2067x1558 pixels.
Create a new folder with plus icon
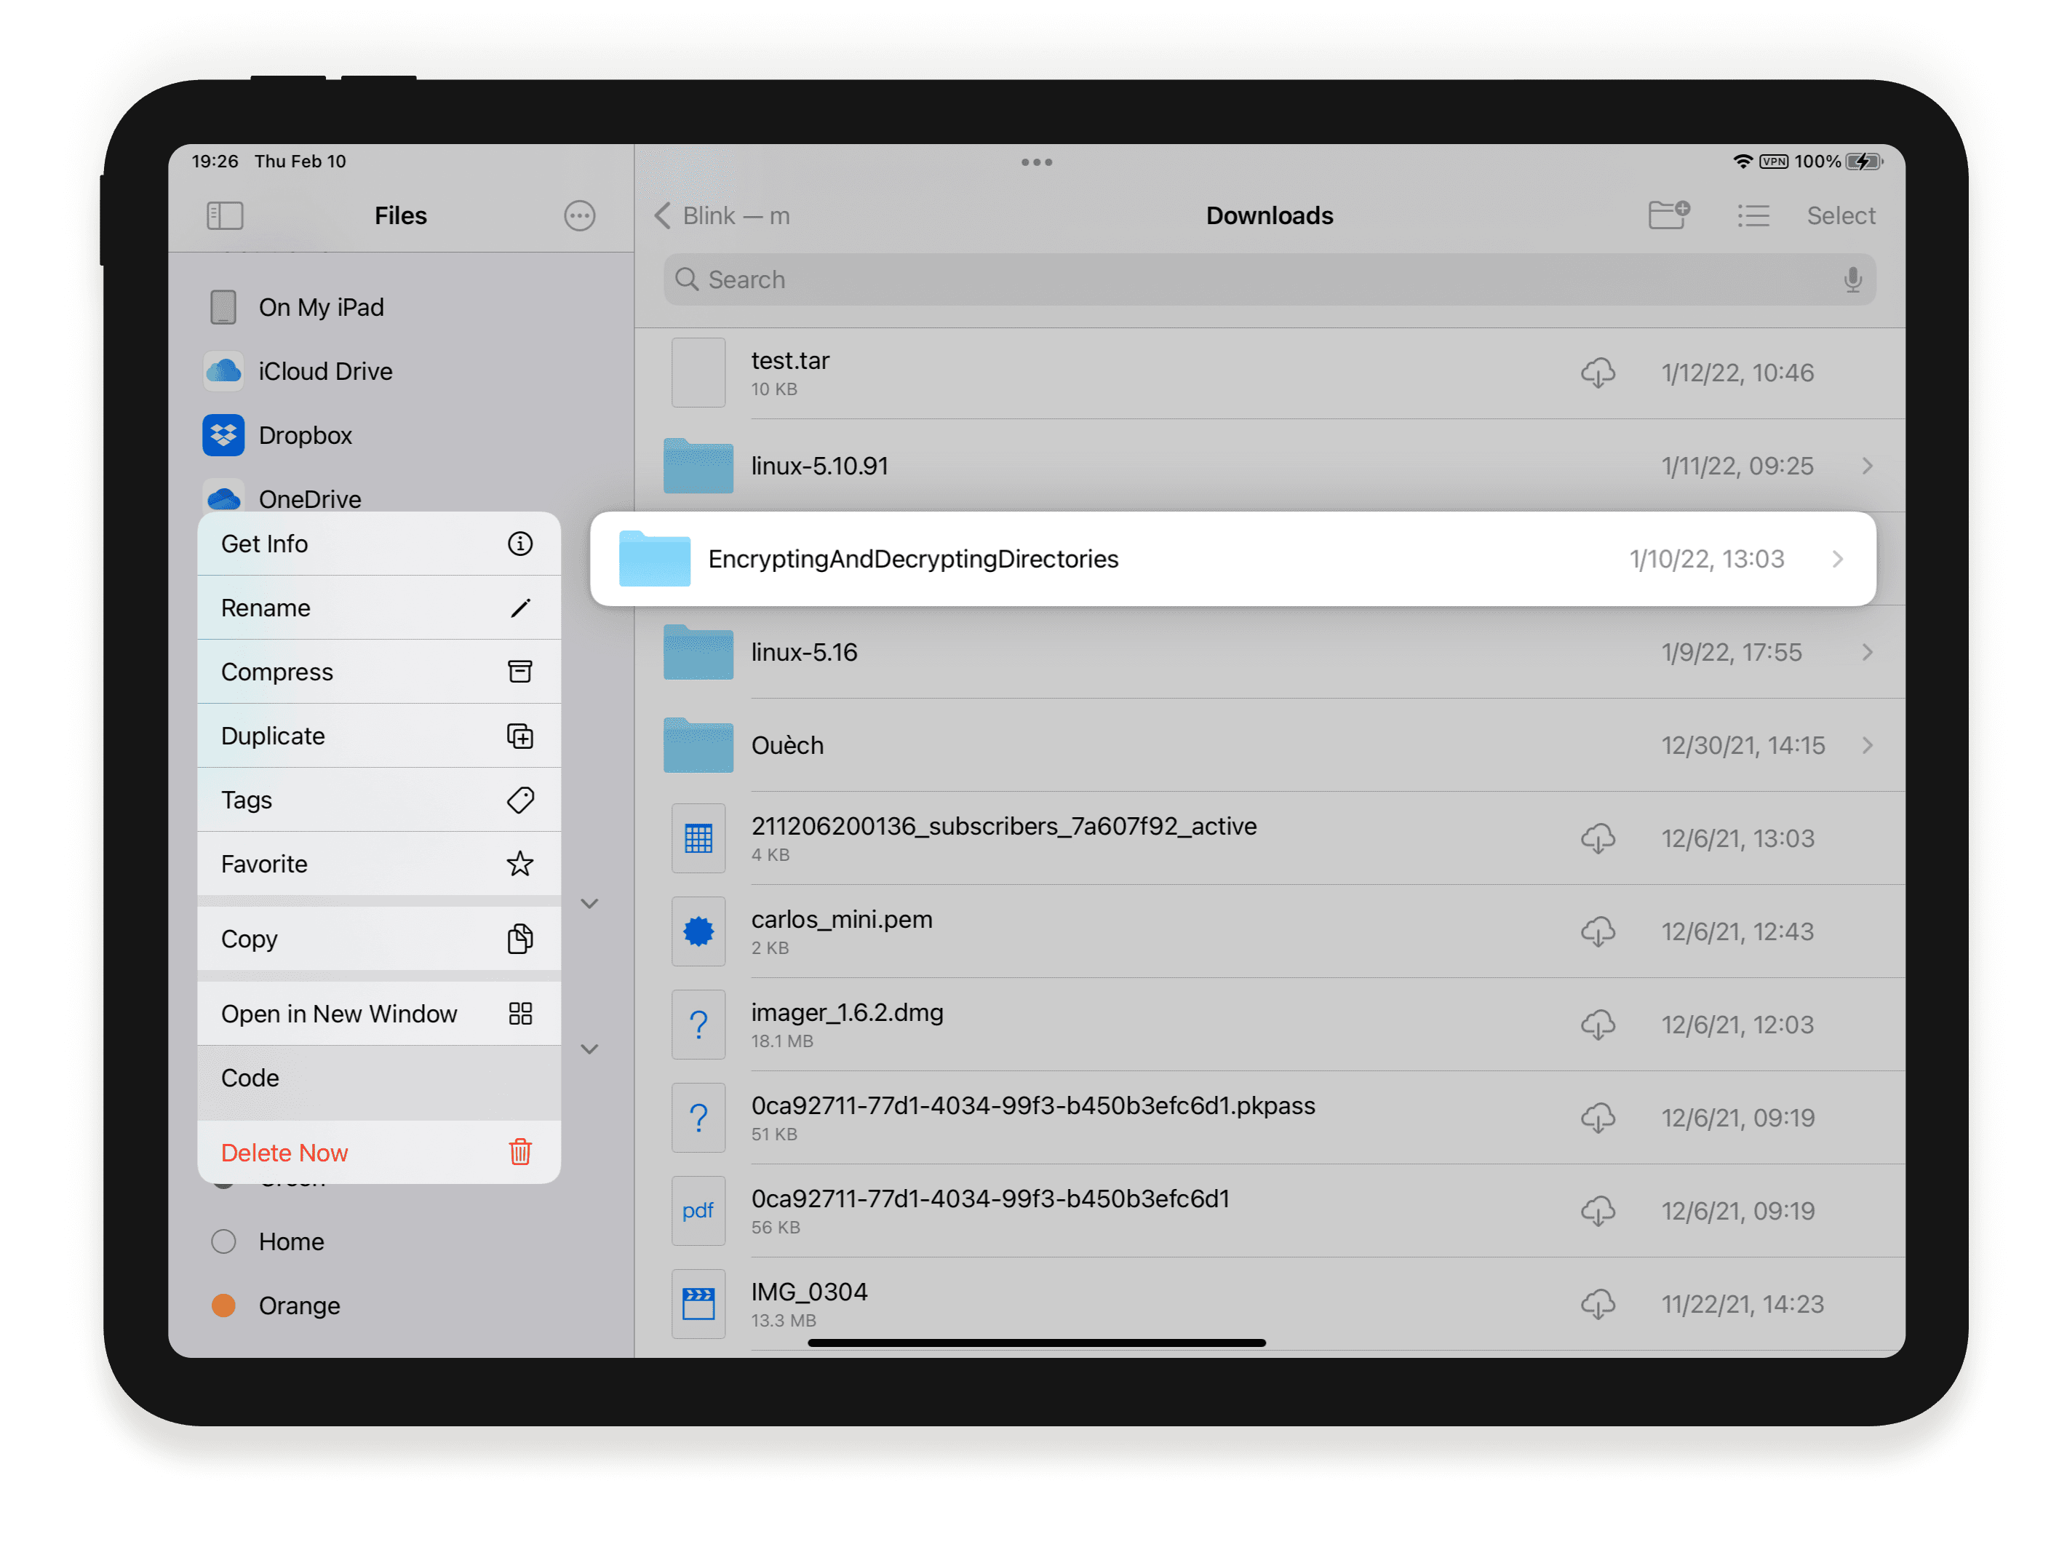(x=1668, y=215)
